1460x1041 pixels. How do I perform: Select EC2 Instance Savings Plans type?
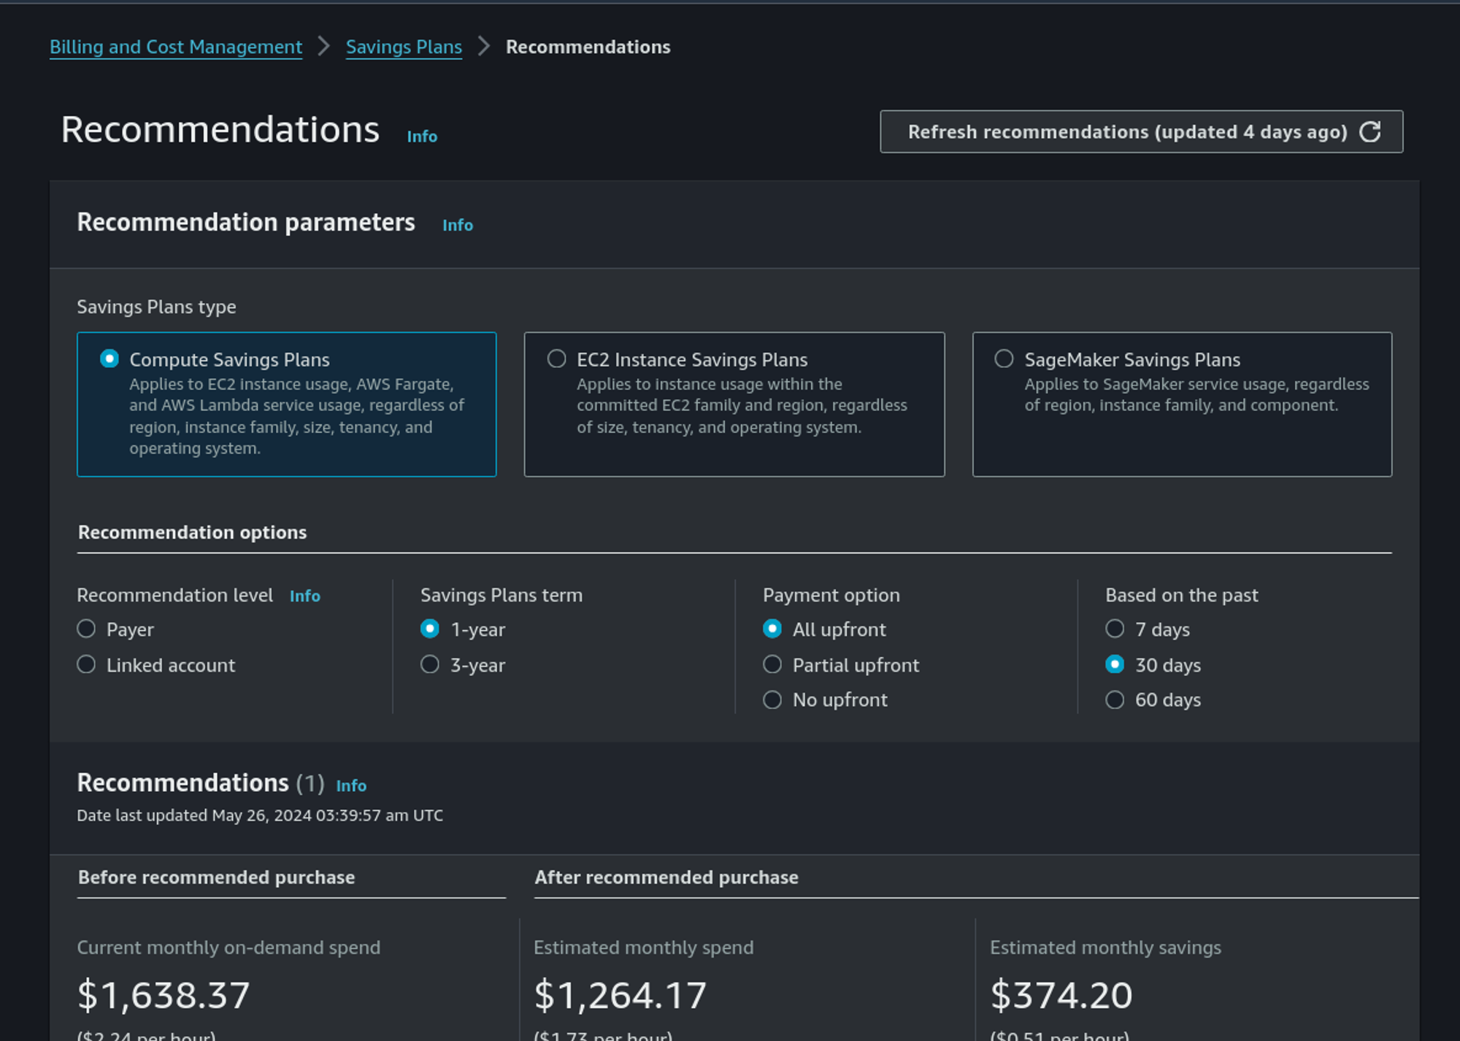point(556,358)
